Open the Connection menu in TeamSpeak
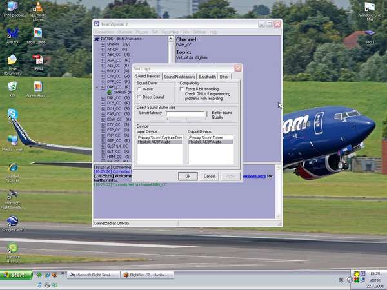The image size is (387, 290). pos(104,32)
